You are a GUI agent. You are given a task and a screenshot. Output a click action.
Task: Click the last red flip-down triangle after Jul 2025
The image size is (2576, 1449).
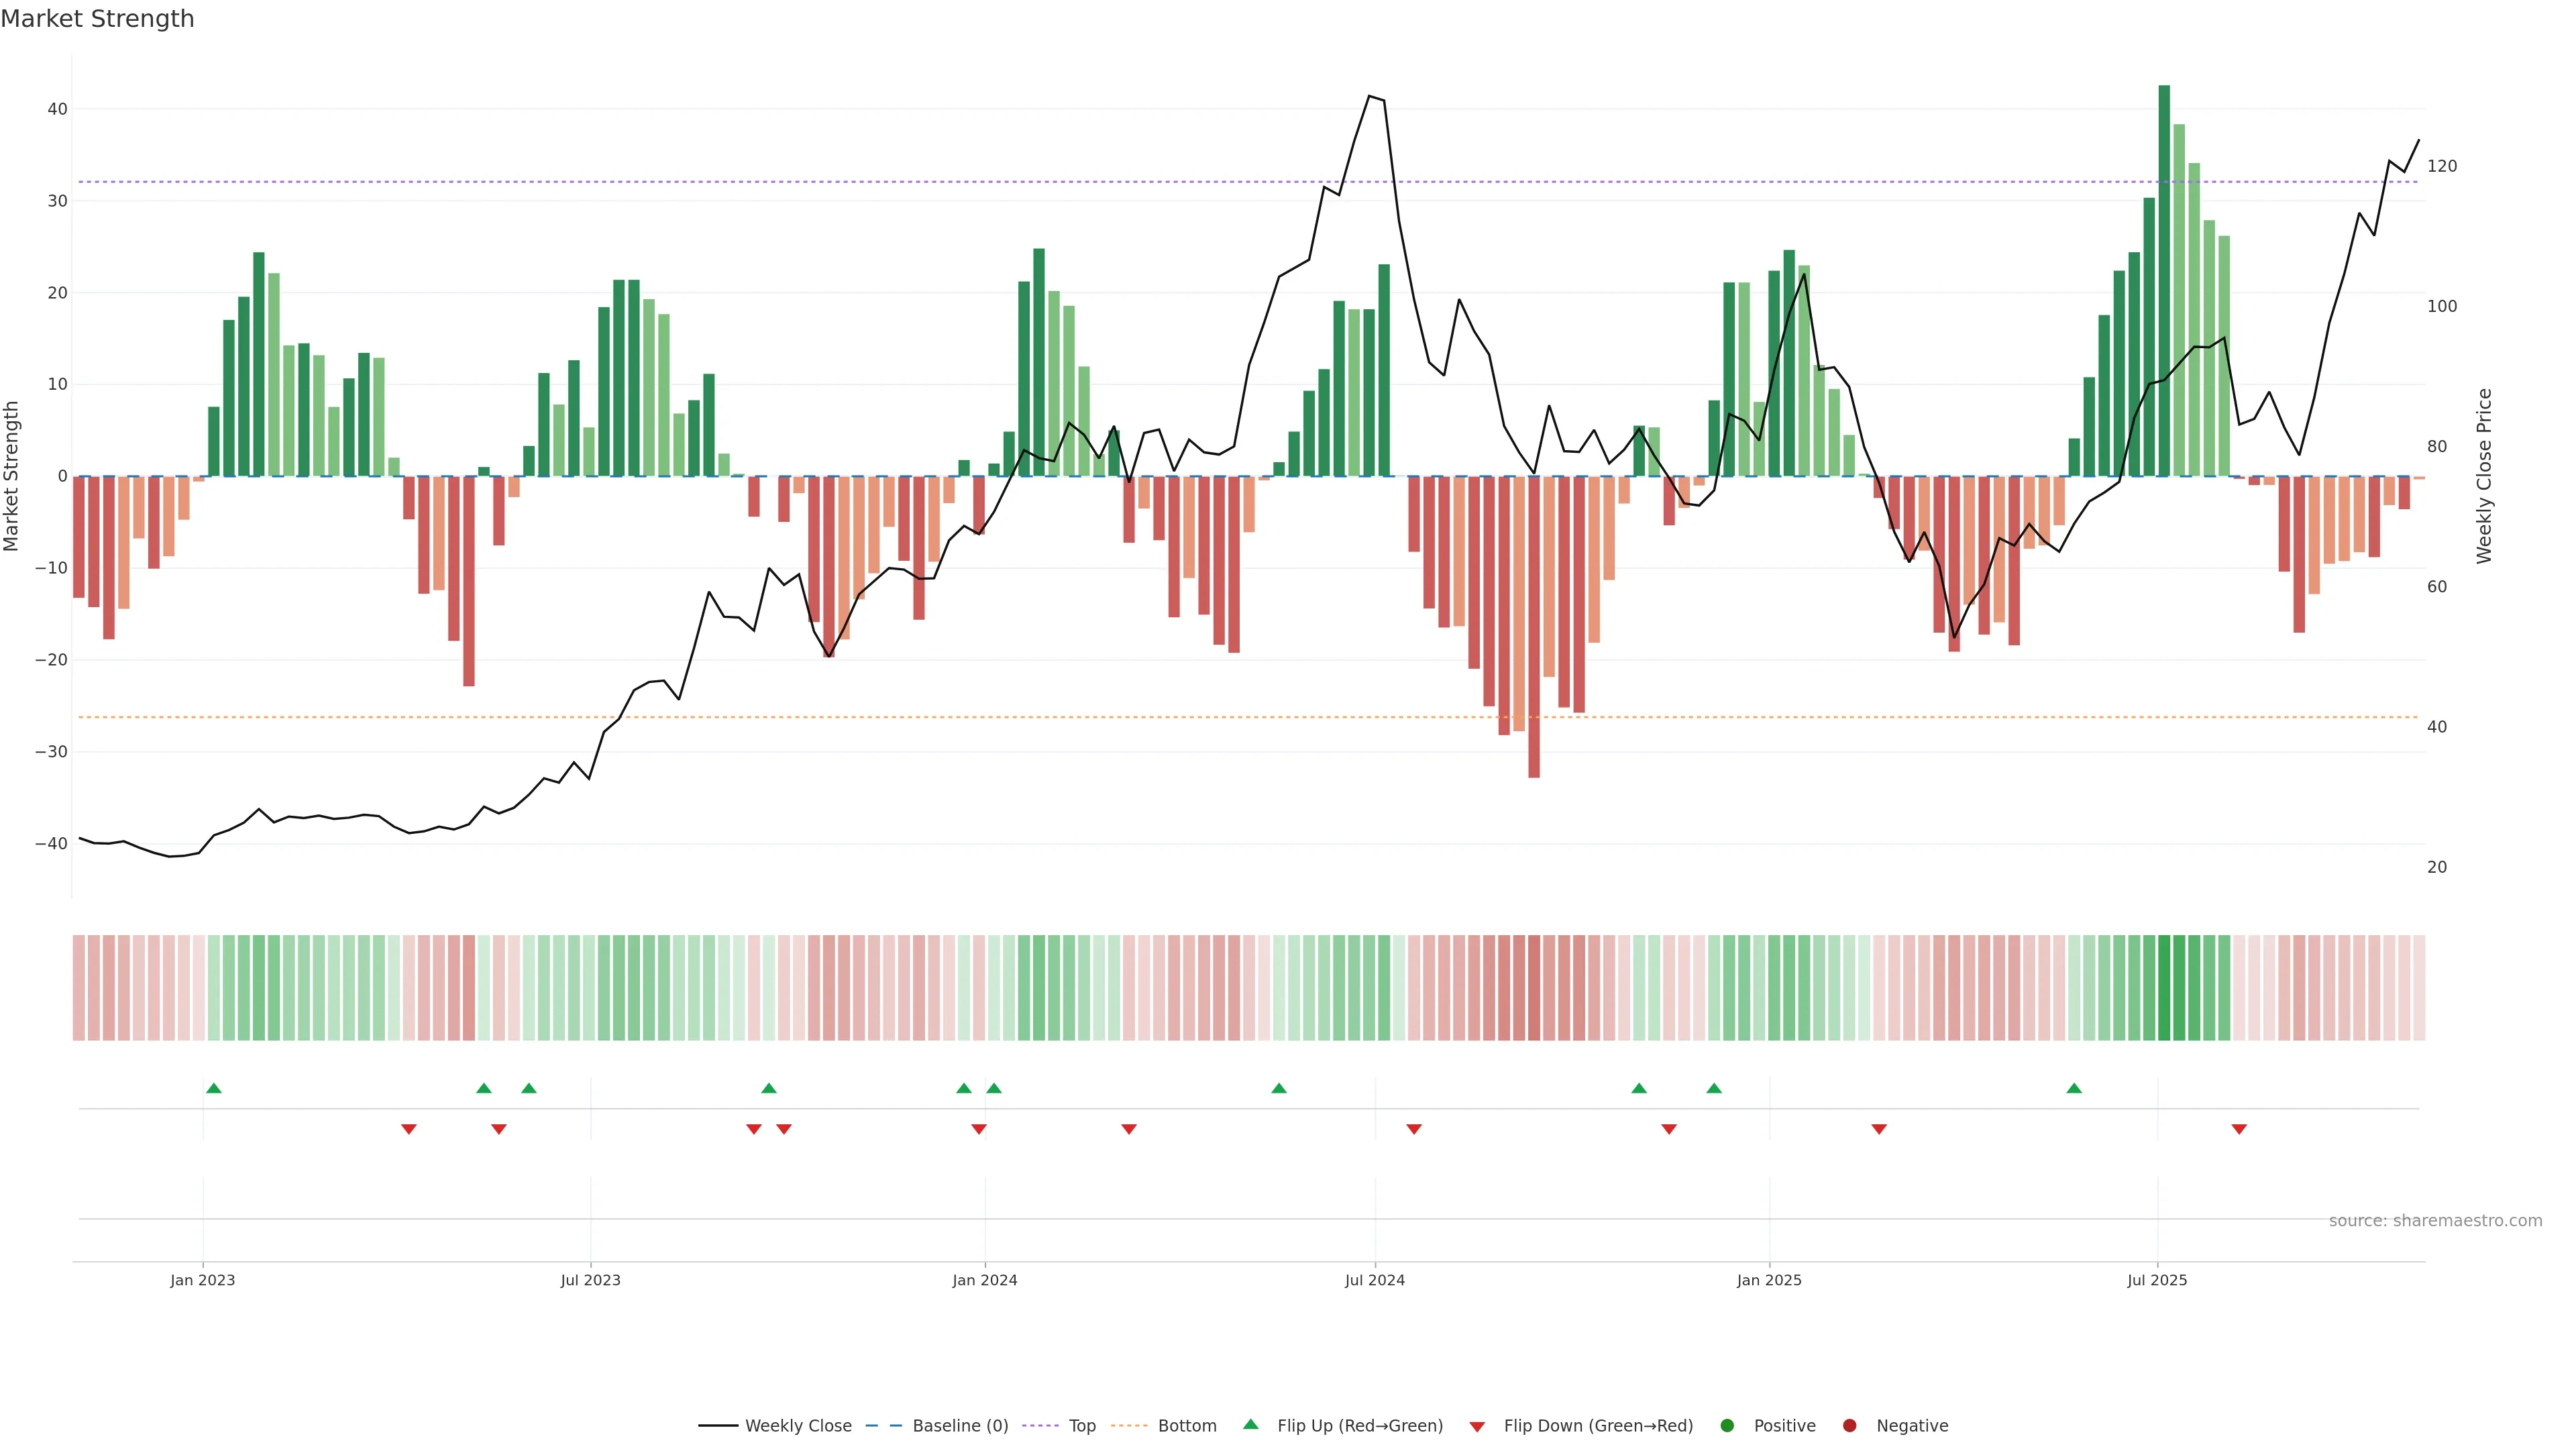click(x=2239, y=1129)
